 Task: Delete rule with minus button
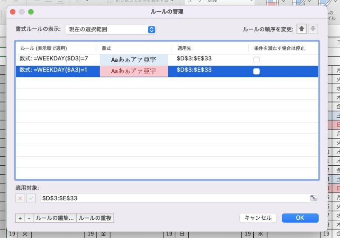pyautogui.click(x=29, y=218)
